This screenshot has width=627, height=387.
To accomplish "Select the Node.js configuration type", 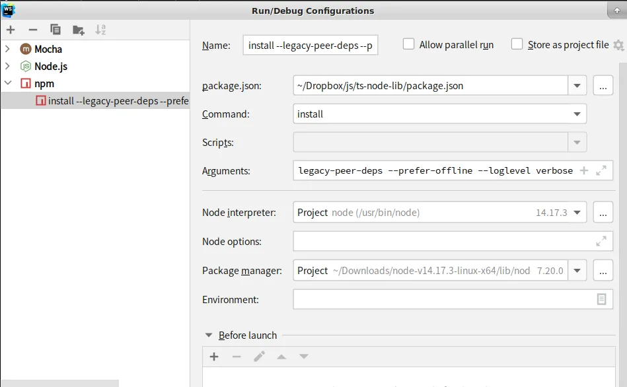I will (x=51, y=67).
